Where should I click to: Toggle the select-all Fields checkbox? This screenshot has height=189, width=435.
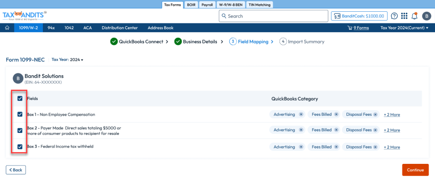pyautogui.click(x=20, y=98)
